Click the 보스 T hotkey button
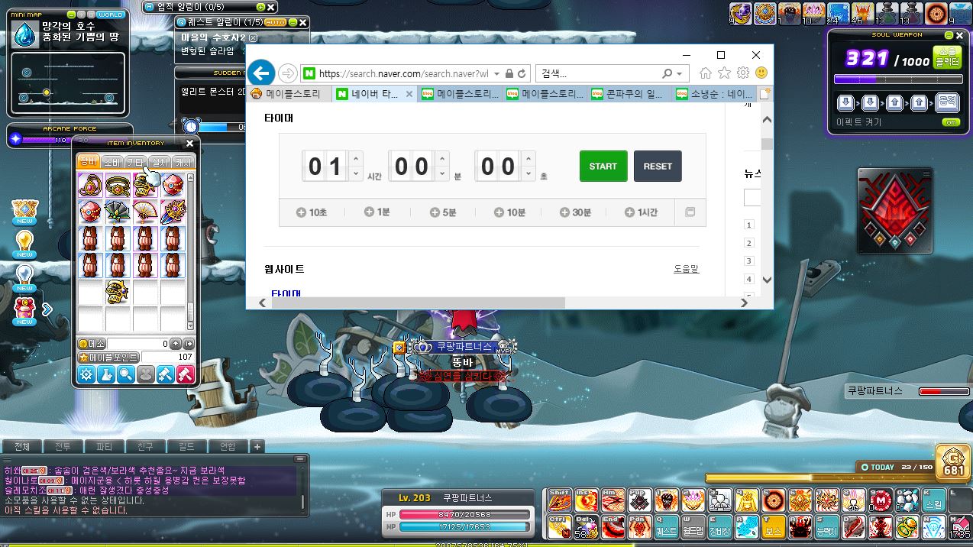Screen dimensions: 973x547 [x=774, y=526]
